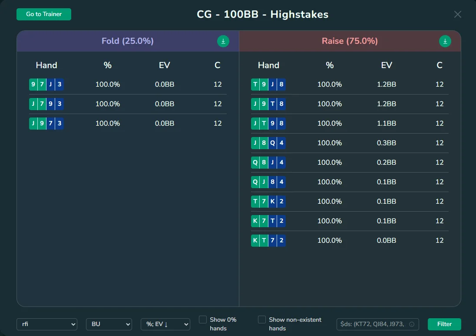Select the 97J3 hand card icon
Viewport: 476px width, 336px height.
(x=46, y=85)
